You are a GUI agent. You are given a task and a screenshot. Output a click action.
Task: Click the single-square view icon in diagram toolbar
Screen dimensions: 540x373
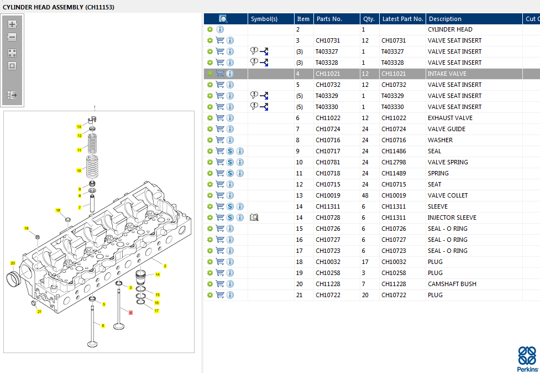(12, 66)
